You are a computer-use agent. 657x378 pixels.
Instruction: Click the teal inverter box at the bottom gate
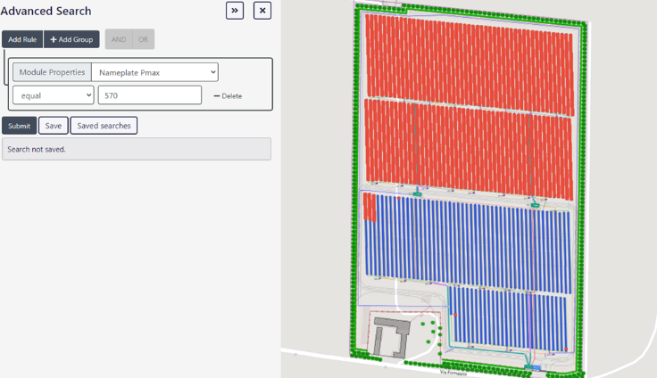point(533,366)
